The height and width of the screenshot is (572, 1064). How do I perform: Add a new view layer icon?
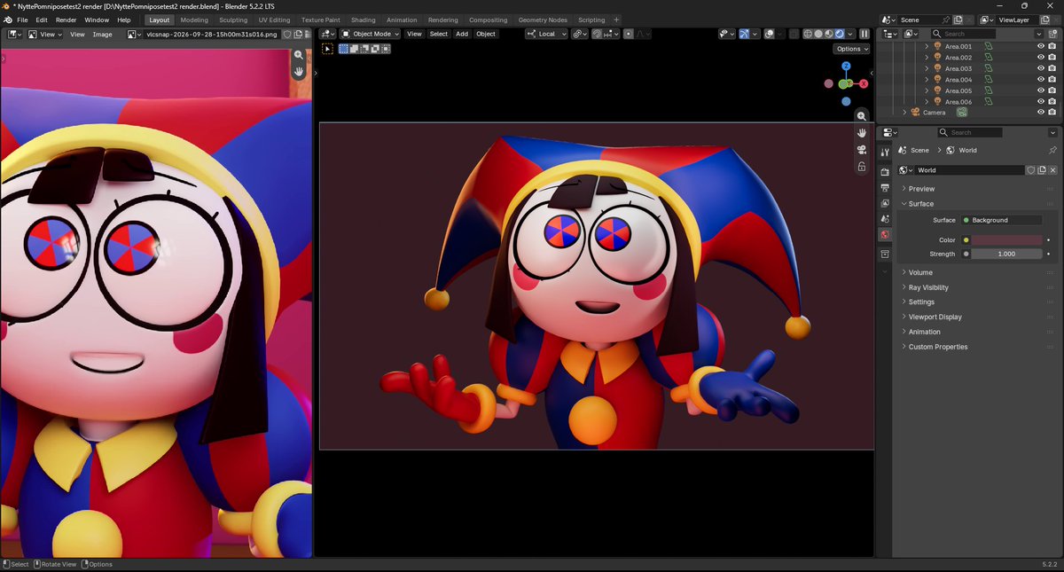pos(1046,20)
